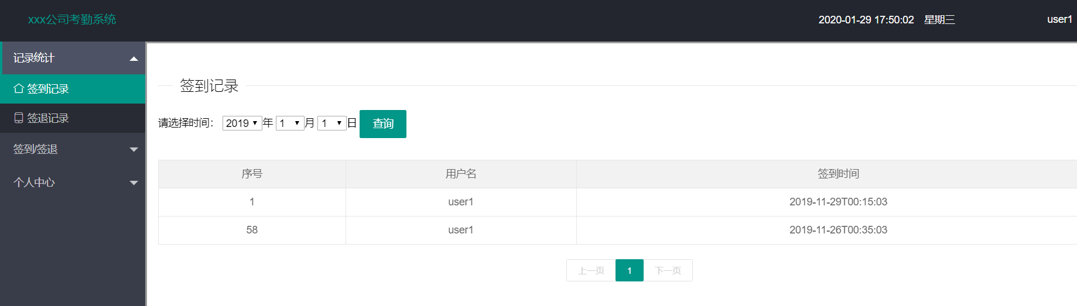This screenshot has height=306, width=1077.
Task: Click the 星期三 weekday label
Action: (939, 20)
